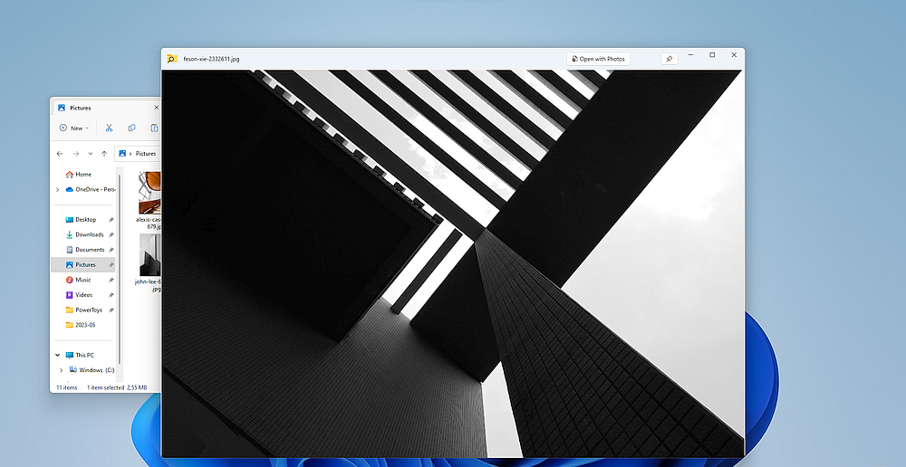Image resolution: width=906 pixels, height=467 pixels.
Task: Expand the Windows (C:) drive node
Action: click(x=62, y=370)
